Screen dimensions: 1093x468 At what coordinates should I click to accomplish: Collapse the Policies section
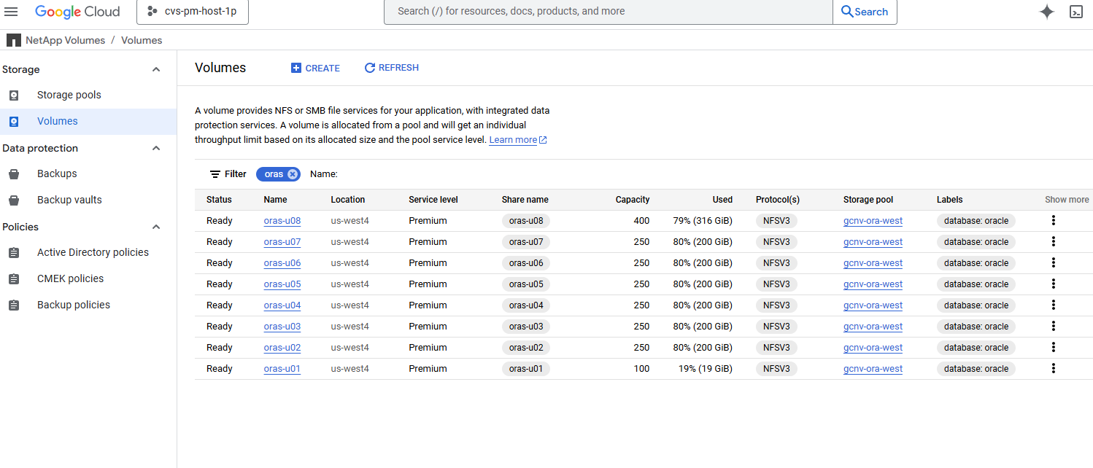(x=155, y=227)
